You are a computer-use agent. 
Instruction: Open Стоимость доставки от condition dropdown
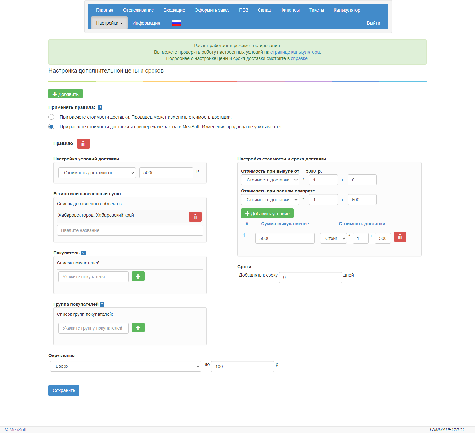(x=97, y=173)
